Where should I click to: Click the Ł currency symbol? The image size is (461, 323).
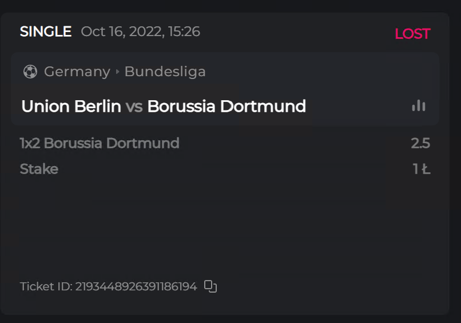click(x=426, y=169)
